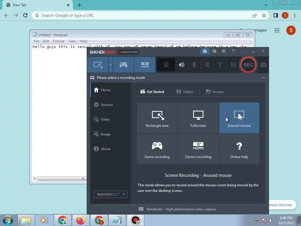Choose Rectangle area tile
Image resolution: width=301 pixels, height=226 pixels.
tap(157, 118)
